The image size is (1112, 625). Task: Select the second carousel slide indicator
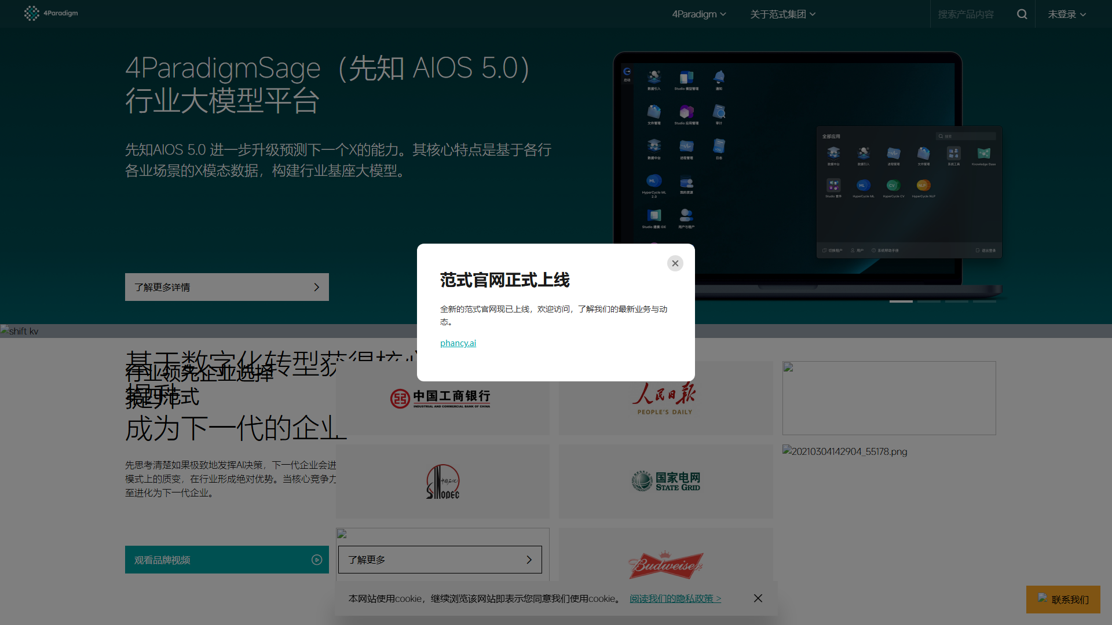click(928, 302)
